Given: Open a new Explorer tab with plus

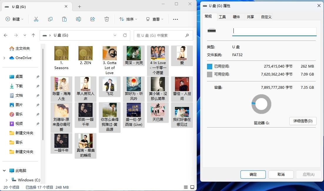Looking at the screenshot, I should [x=80, y=6].
